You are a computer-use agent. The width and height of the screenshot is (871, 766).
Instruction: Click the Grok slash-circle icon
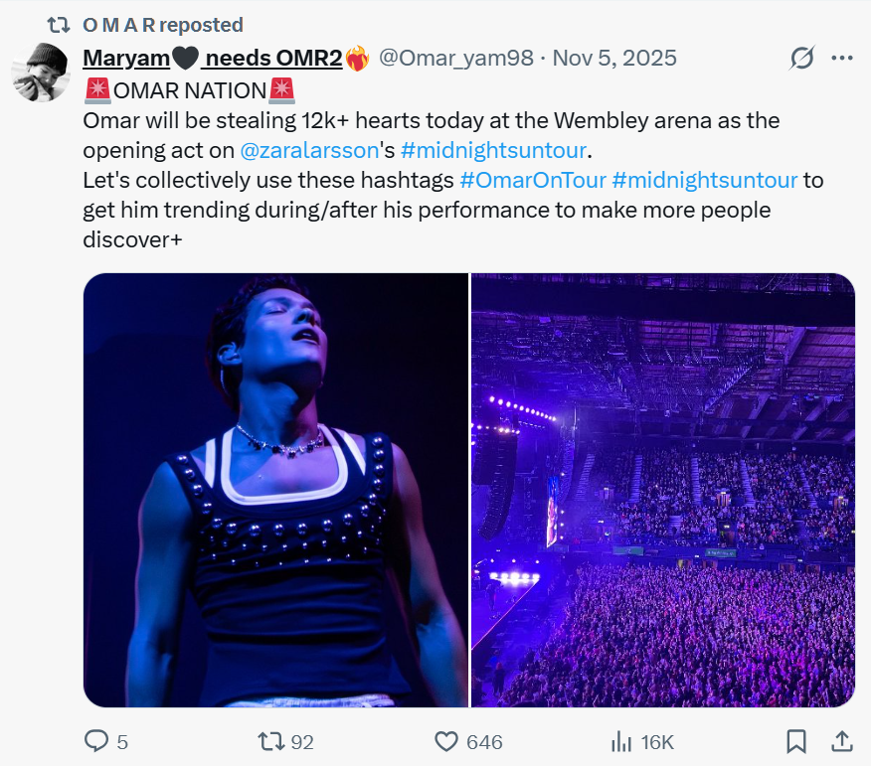[x=801, y=59]
